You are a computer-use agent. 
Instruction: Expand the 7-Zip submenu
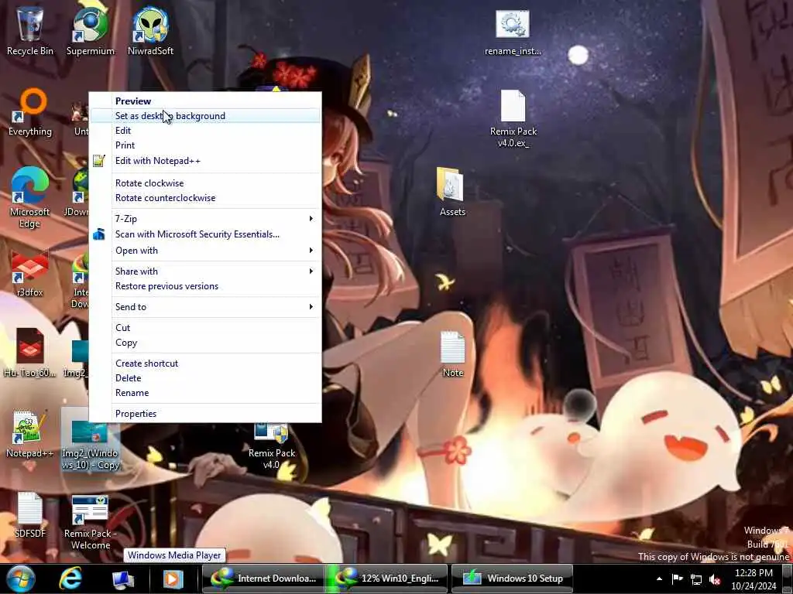click(205, 219)
